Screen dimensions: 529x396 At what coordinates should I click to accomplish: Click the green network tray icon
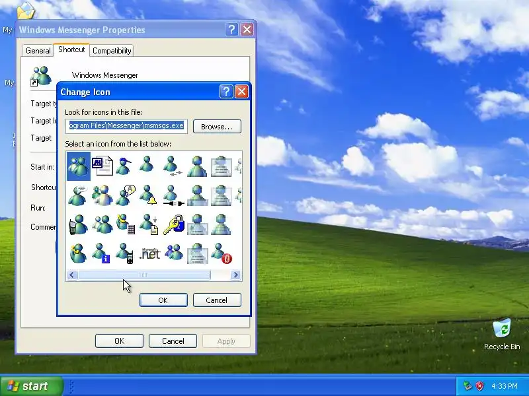[468, 386]
